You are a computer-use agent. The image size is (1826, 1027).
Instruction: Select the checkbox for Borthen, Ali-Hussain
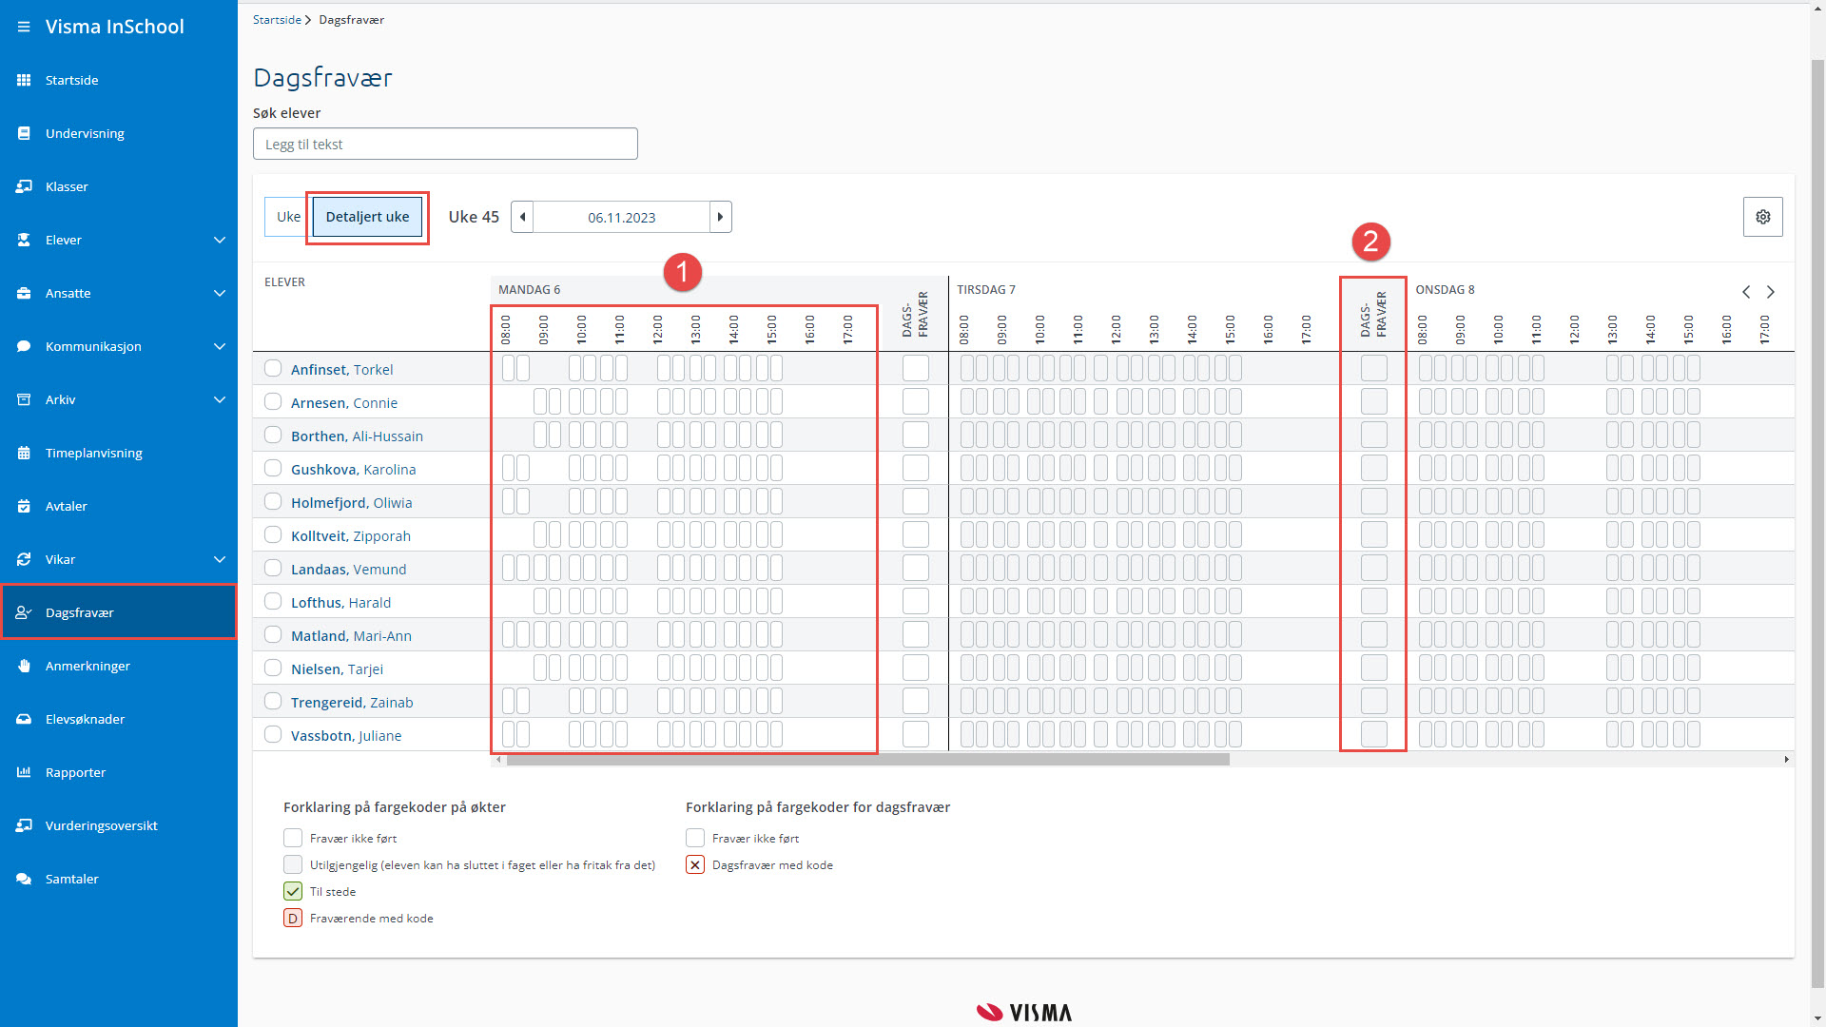tap(273, 435)
